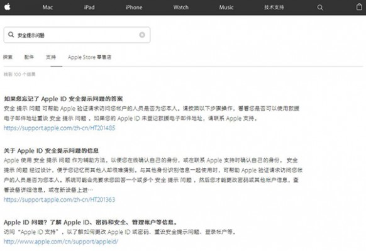Open the iPhone menu item
Viewport: 366px width, 251px height.
pyautogui.click(x=134, y=8)
